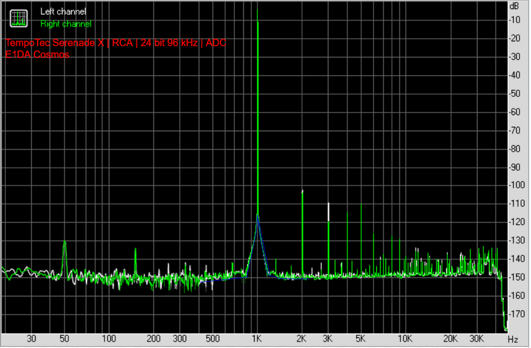Click the -50 dB axis label

[515, 93]
